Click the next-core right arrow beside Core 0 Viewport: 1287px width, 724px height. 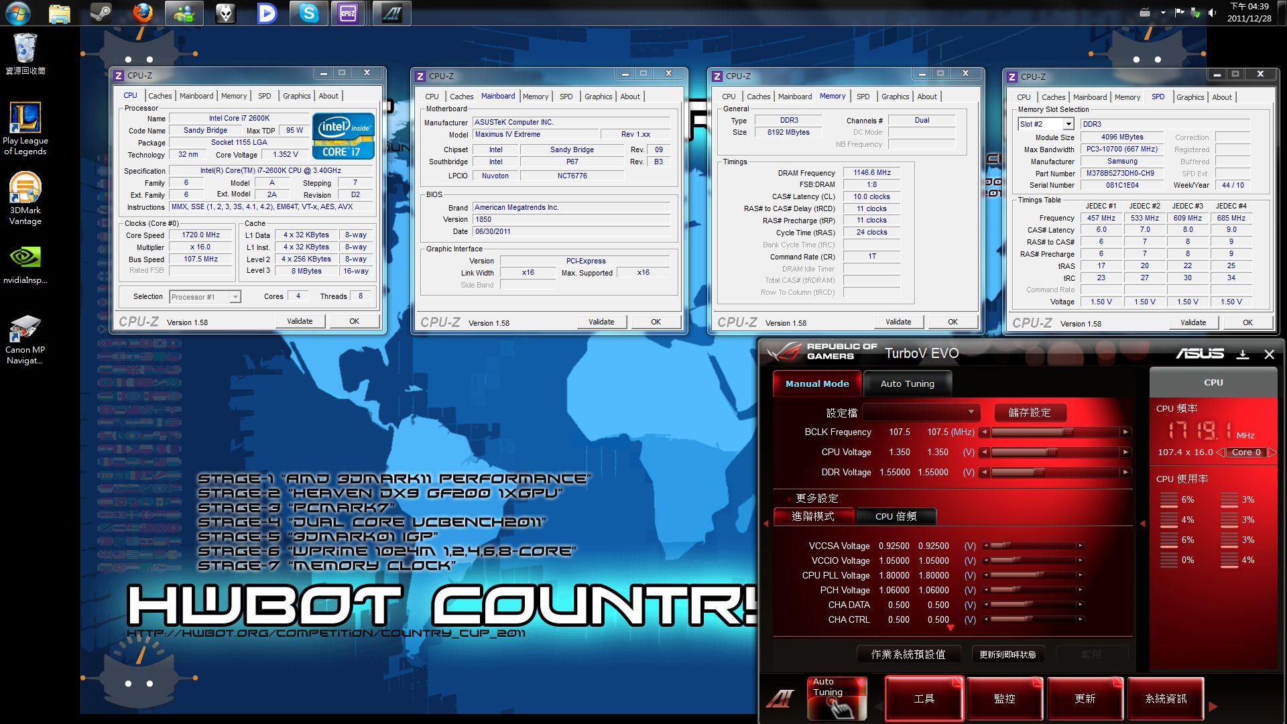(x=1272, y=452)
